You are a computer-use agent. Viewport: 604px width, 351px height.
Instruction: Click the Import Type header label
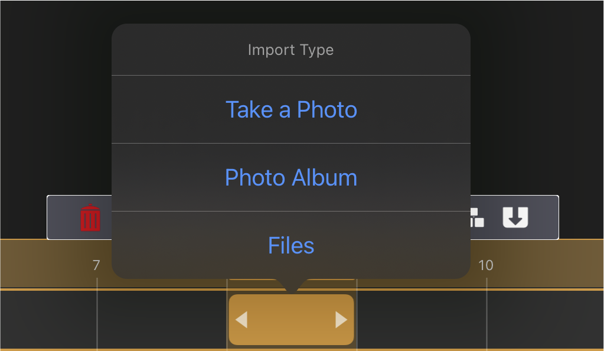click(291, 50)
